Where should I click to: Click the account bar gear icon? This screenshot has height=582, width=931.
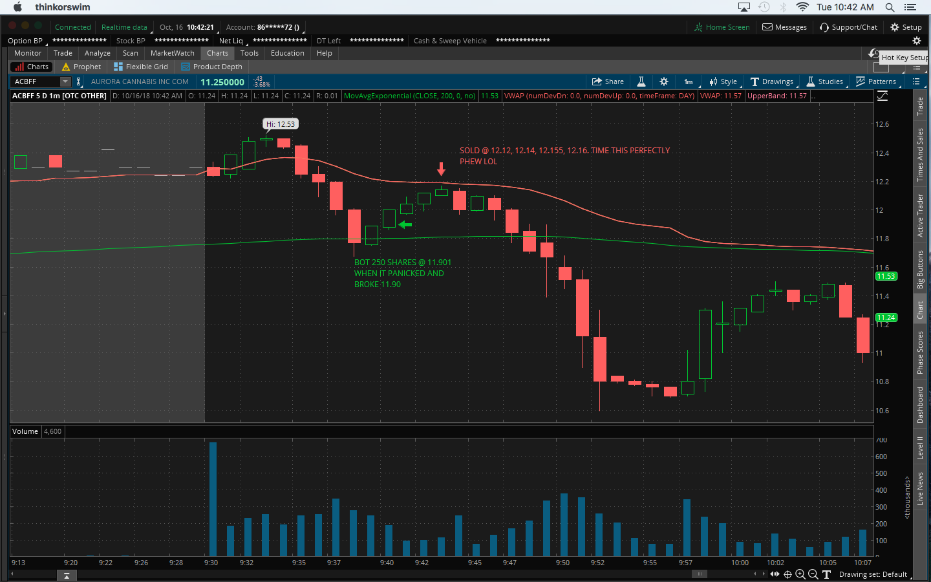(x=916, y=41)
